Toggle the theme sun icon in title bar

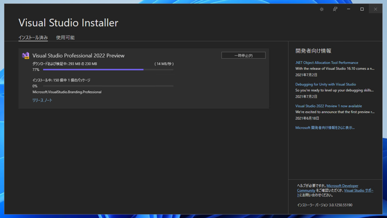pyautogui.click(x=321, y=9)
